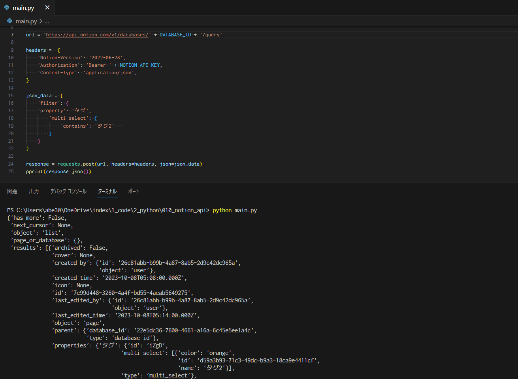The width and height of the screenshot is (518, 379).
Task: Switch to the 問題 panel tab
Action: pos(12,191)
